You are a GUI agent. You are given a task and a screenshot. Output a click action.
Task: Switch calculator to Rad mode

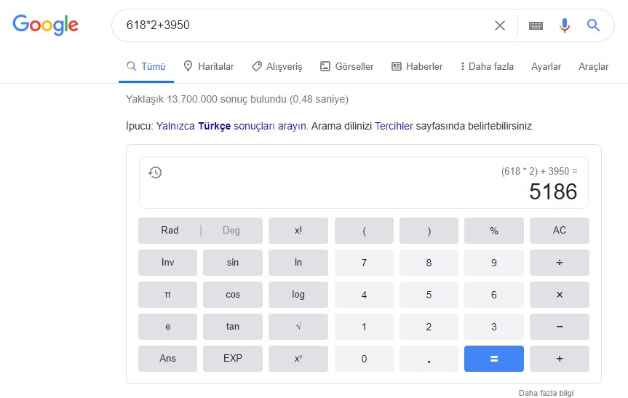point(170,231)
